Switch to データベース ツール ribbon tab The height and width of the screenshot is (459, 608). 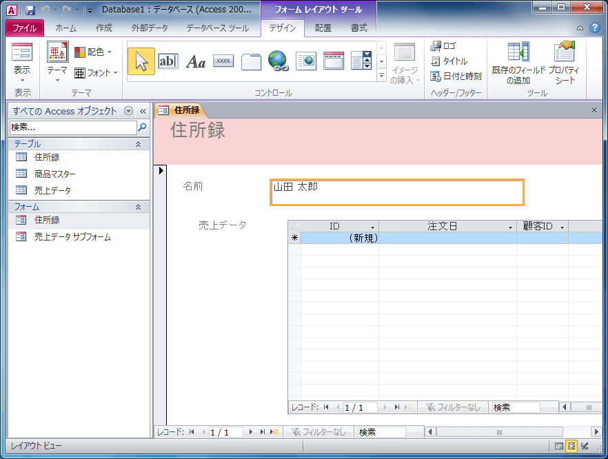pyautogui.click(x=218, y=28)
